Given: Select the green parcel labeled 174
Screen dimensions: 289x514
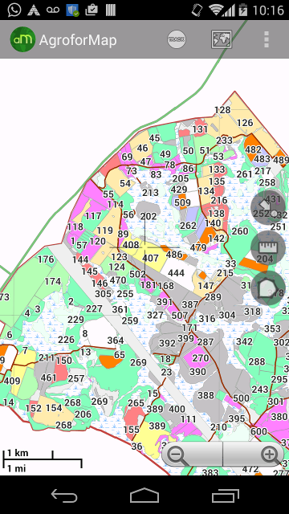Looking at the screenshot, I should point(53,281).
